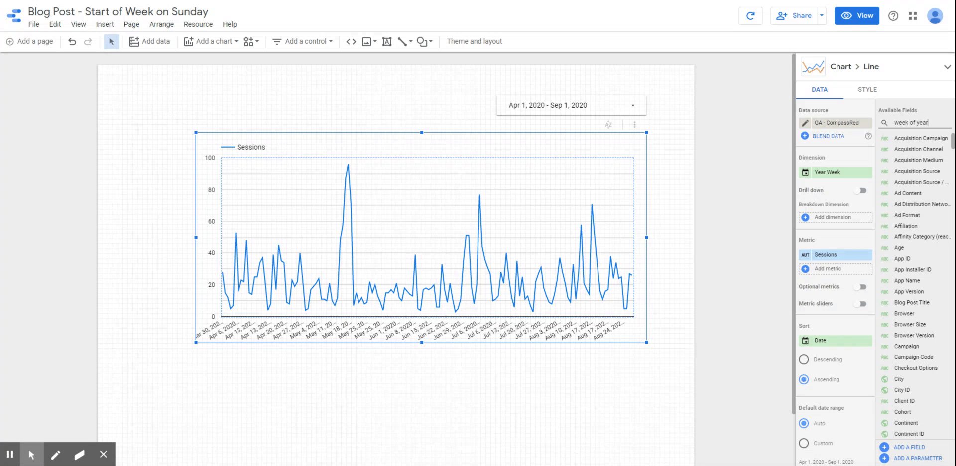Click the Date sort field chip
The image size is (956, 466).
(x=836, y=341)
